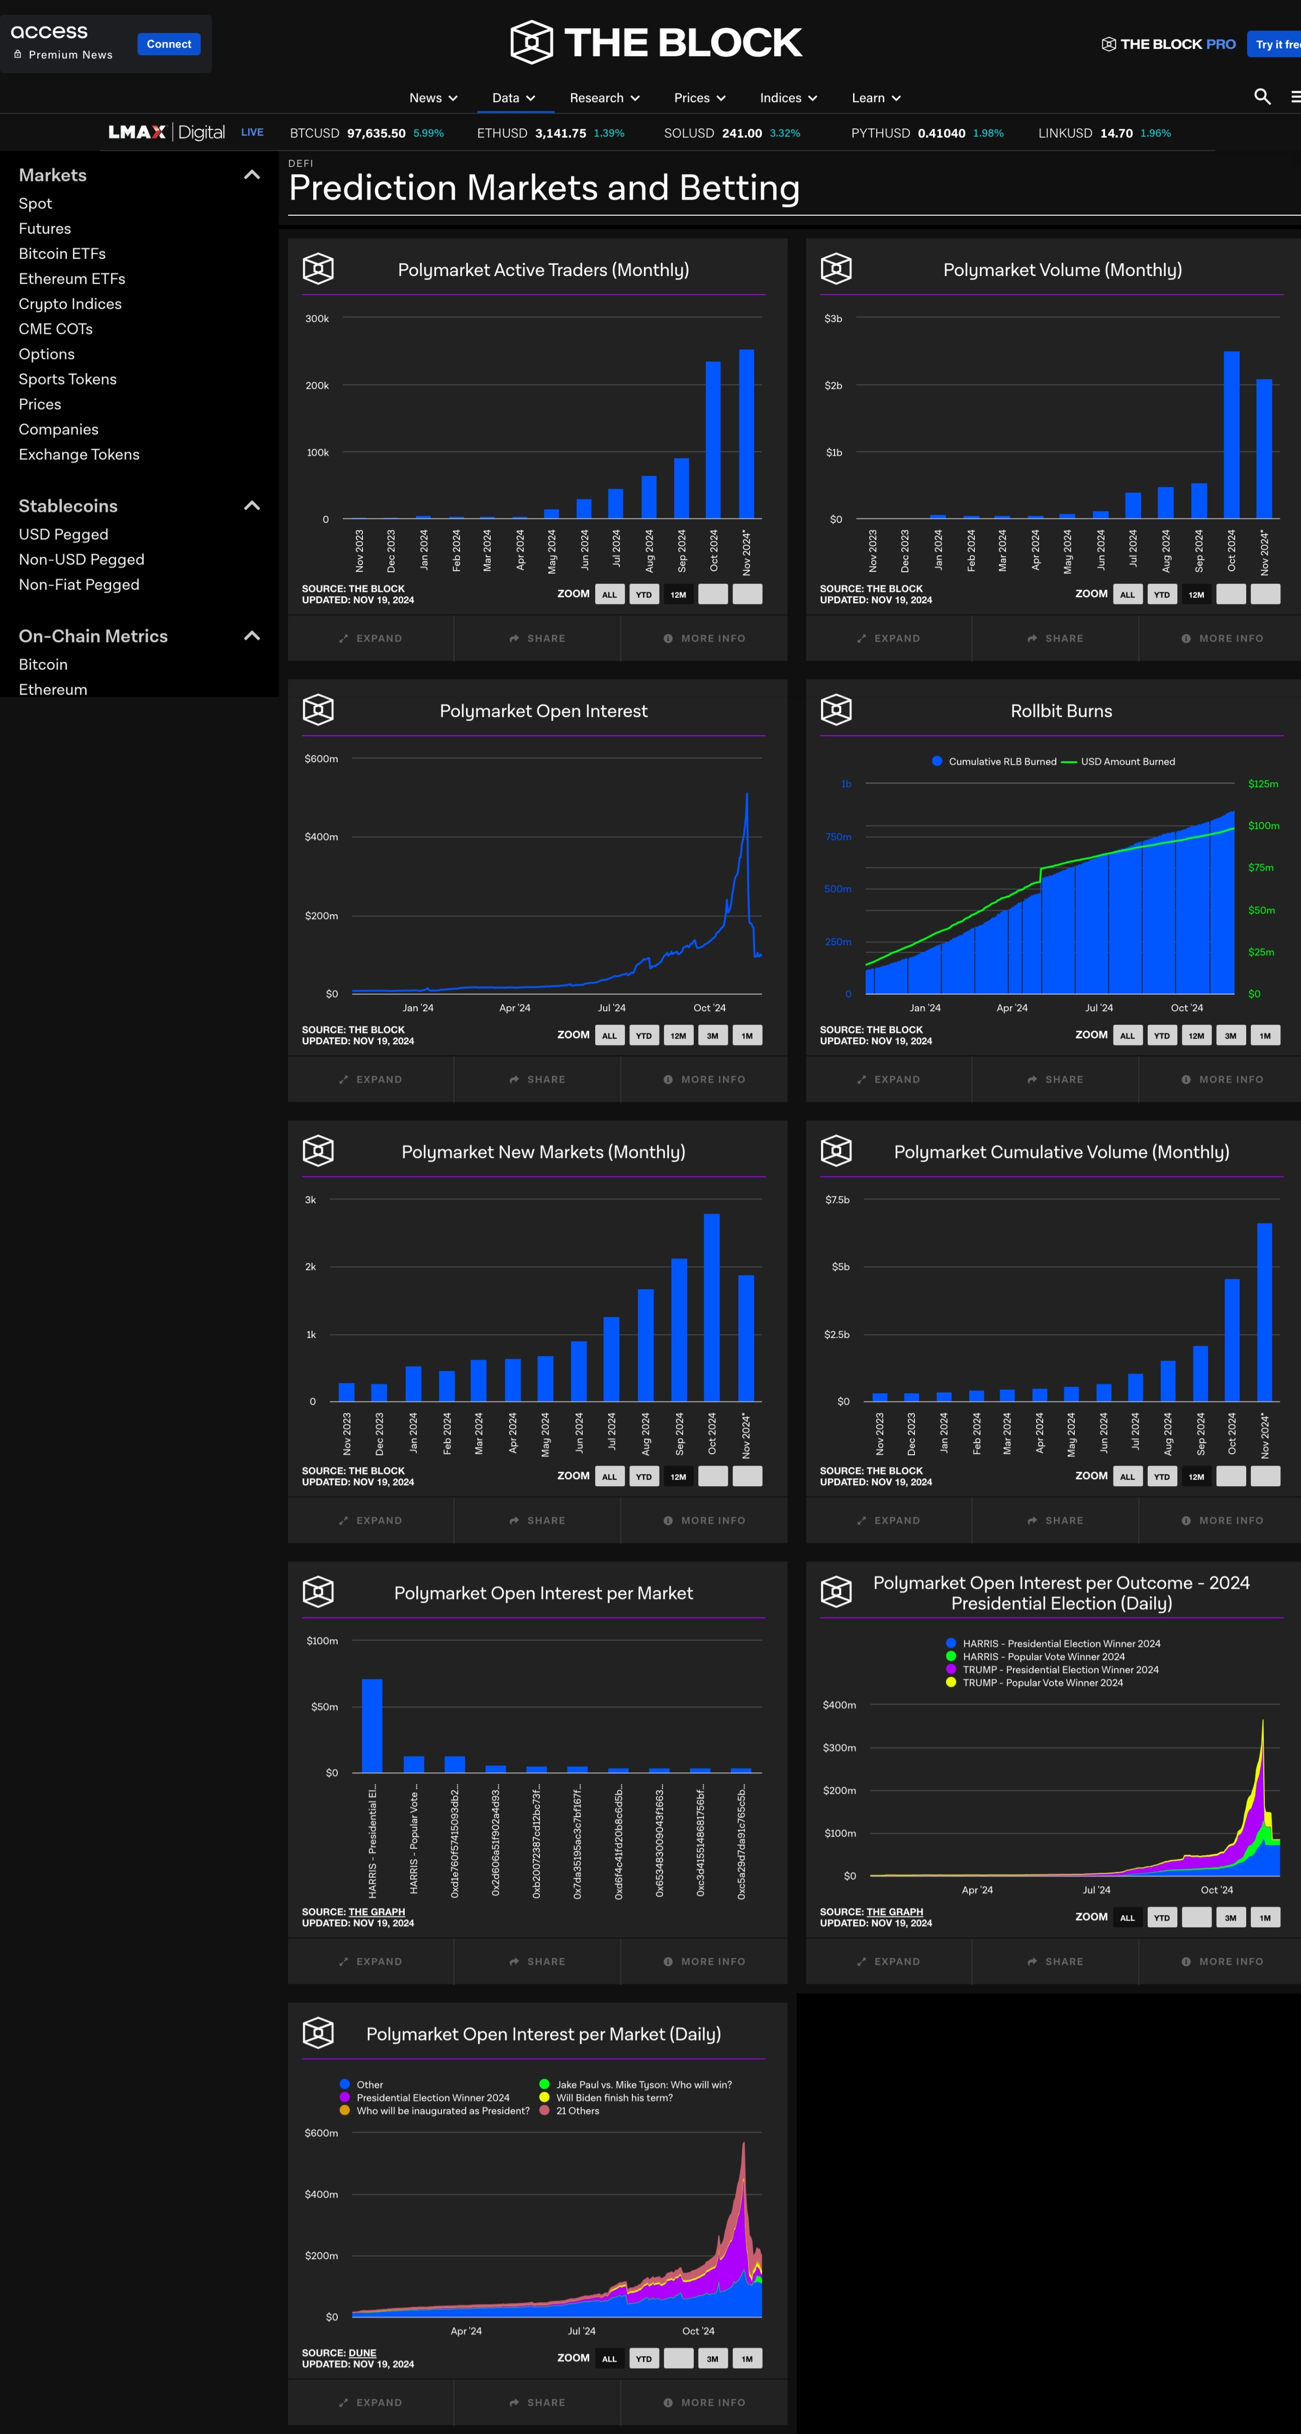Image resolution: width=1301 pixels, height=2434 pixels.
Task: Click the Block icon on Cumulative Volume chart
Action: (x=836, y=1151)
